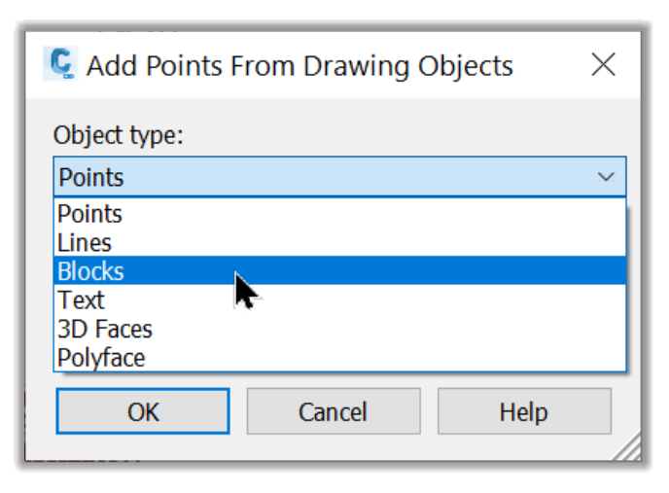Image resolution: width=669 pixels, height=493 pixels.
Task: Select Lines from the object type list
Action: 339,242
